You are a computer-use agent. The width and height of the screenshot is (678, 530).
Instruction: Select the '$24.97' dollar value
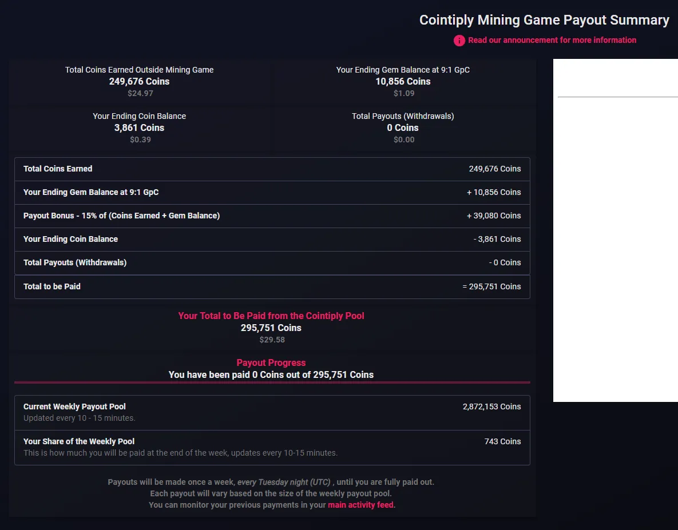point(140,93)
